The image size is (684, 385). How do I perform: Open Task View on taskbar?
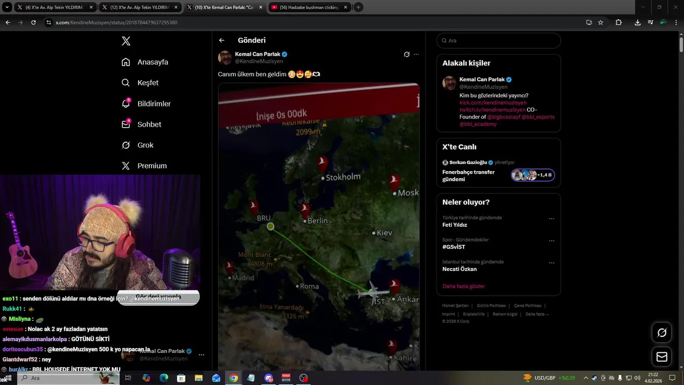point(128,378)
